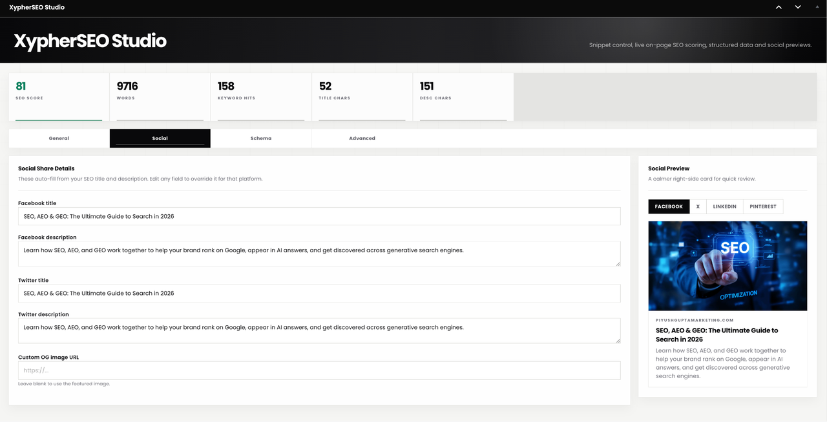Image resolution: width=827 pixels, height=422 pixels.
Task: Click the Twitter title field
Action: 319,293
